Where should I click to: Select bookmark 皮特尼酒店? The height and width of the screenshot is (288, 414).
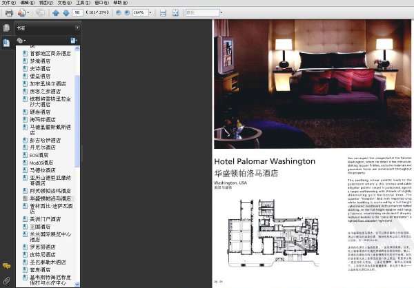pos(43,255)
